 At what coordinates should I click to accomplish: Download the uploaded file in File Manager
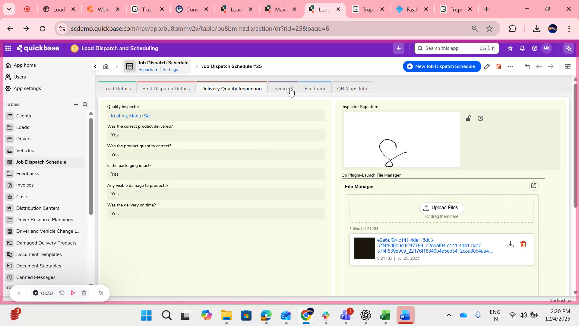tap(510, 244)
